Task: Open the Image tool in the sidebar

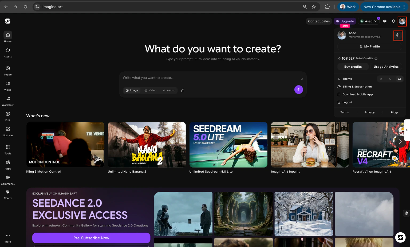Action: click(x=8, y=71)
